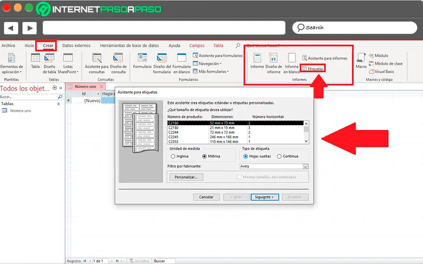
Task: Launch Asistente para formularios
Action: pos(218,55)
